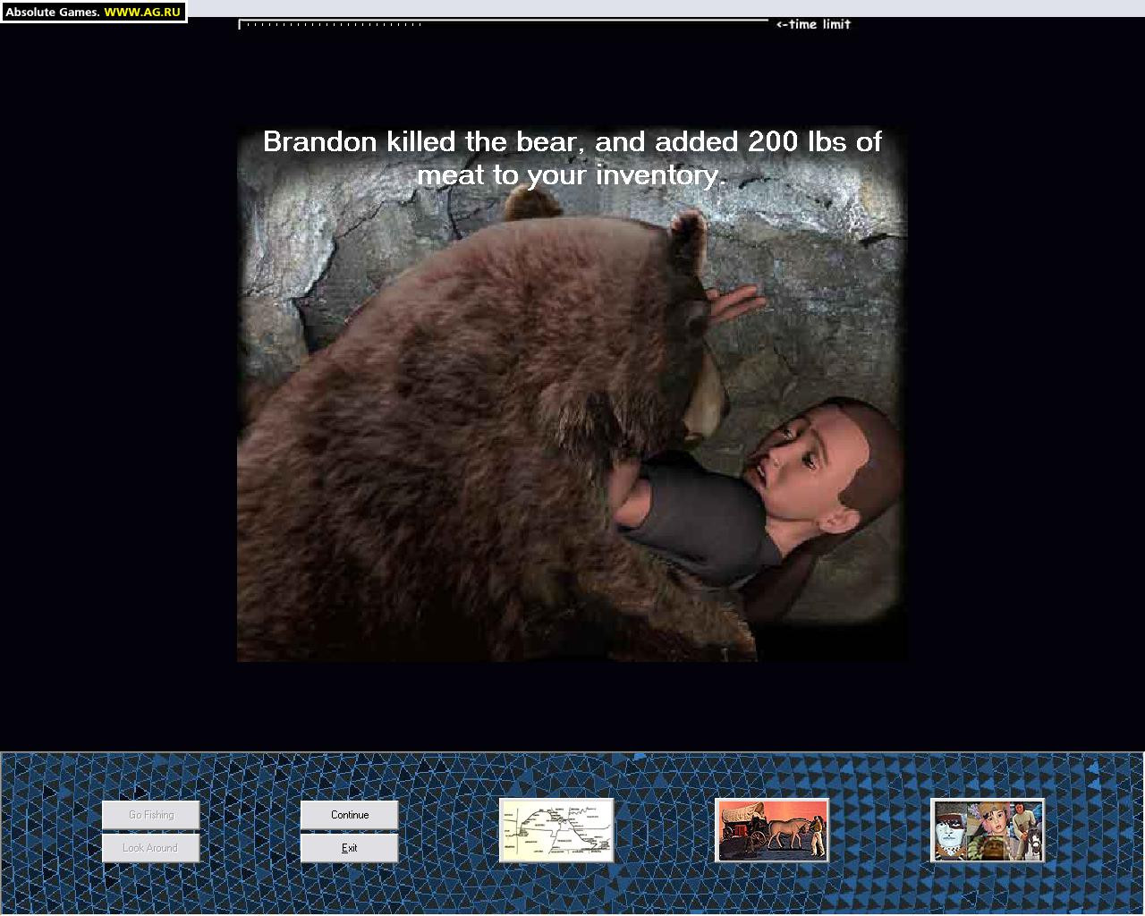
Task: Click the Look Around button
Action: coord(150,848)
